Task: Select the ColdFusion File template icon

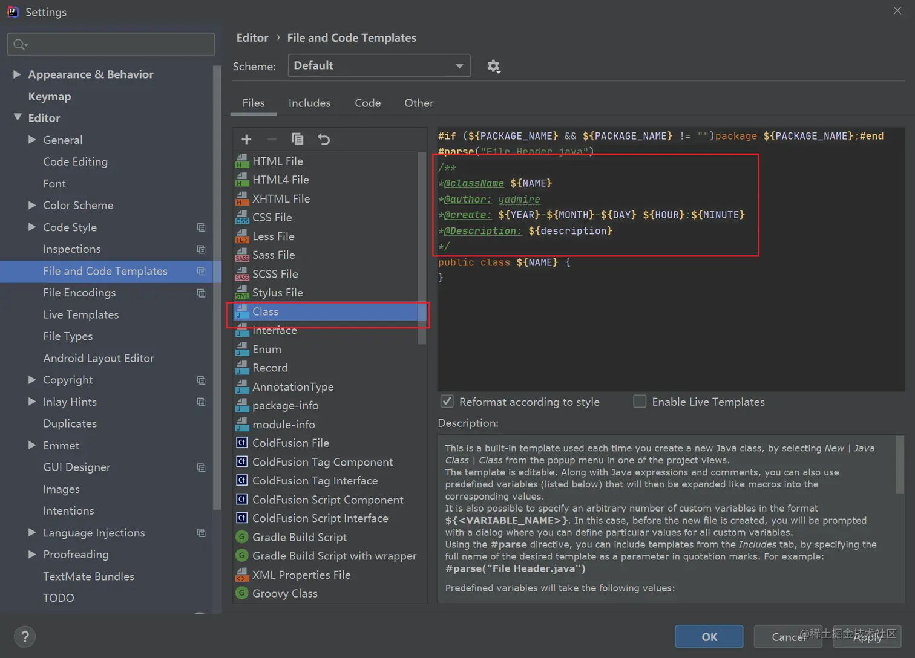Action: click(242, 443)
